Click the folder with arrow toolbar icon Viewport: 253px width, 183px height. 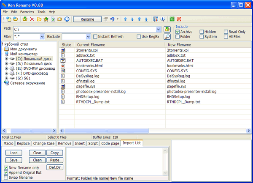60,19
